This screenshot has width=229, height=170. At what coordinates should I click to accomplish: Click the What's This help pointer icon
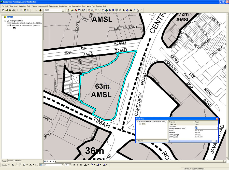point(83,10)
